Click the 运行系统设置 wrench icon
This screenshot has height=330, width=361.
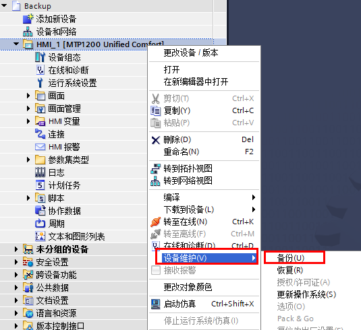pyautogui.click(x=40, y=83)
